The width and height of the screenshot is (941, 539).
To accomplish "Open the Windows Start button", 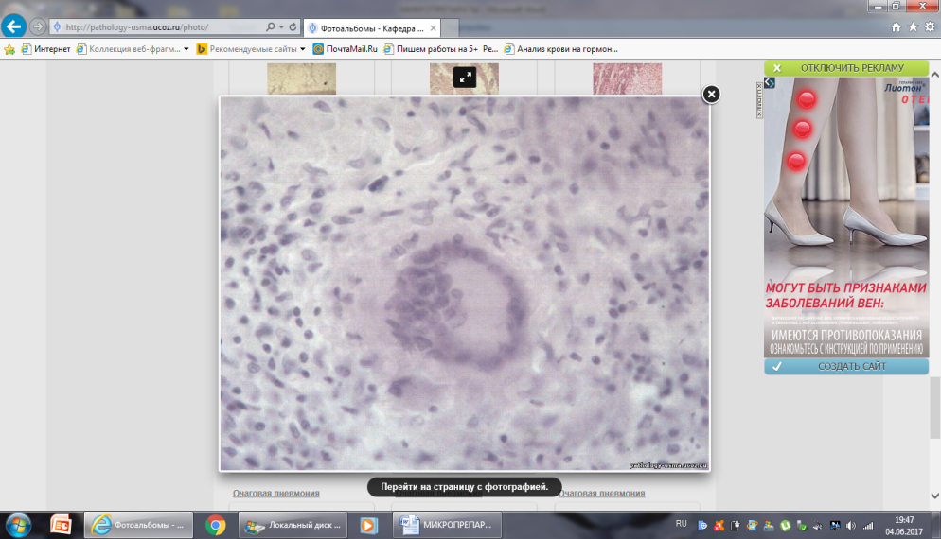I will coord(17,525).
